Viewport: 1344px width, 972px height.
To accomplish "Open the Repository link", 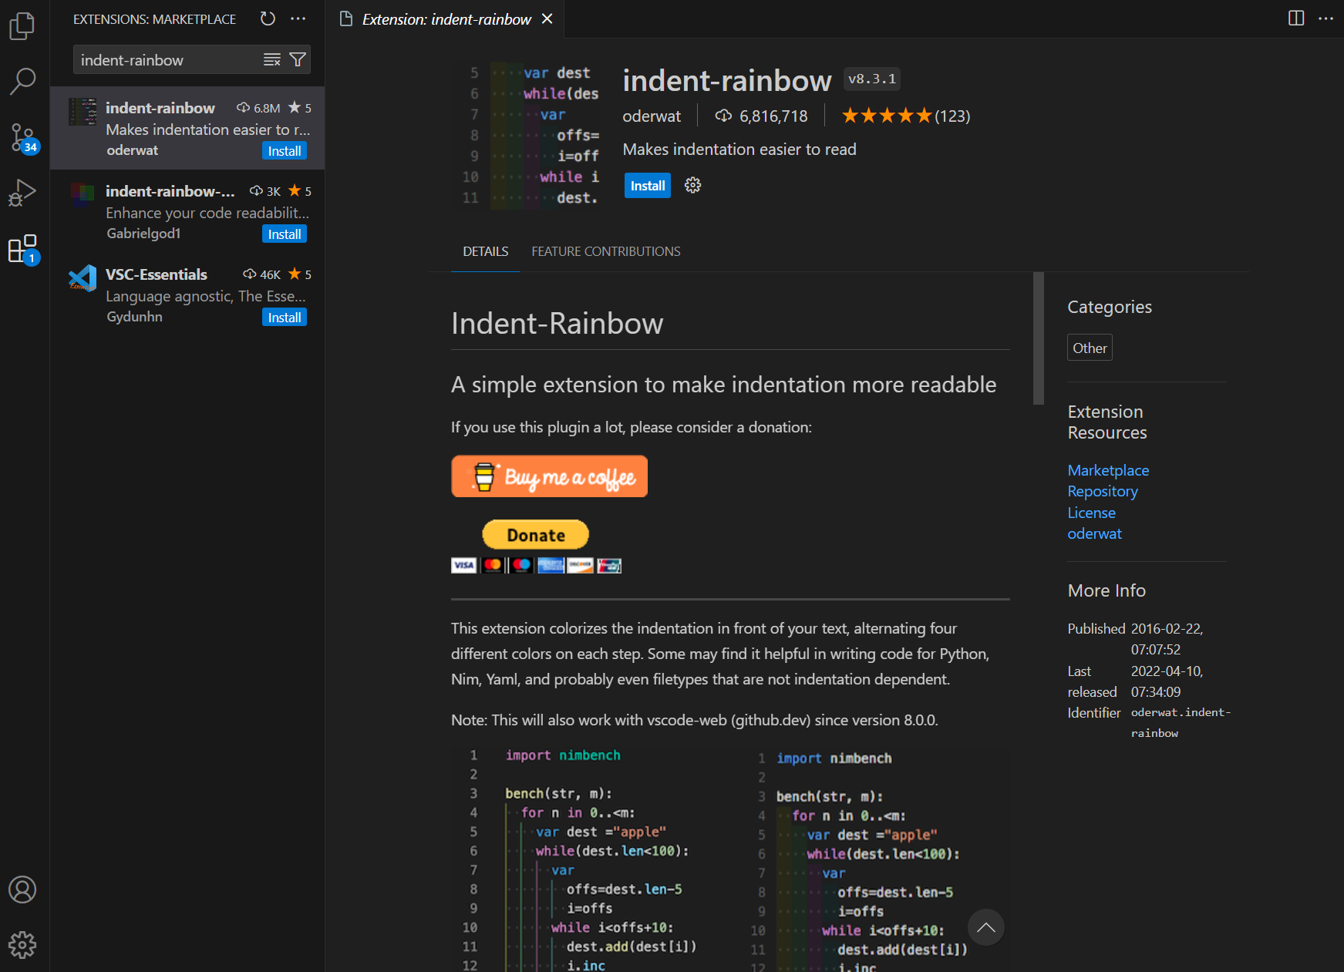I will coord(1102,492).
